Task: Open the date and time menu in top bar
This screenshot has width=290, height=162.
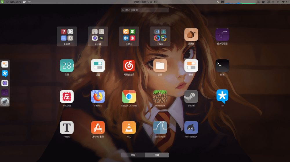Action: (145, 2)
